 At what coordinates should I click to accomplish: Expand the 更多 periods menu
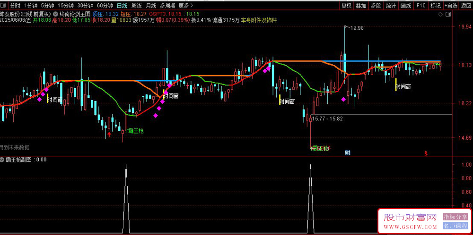coord(185,5)
